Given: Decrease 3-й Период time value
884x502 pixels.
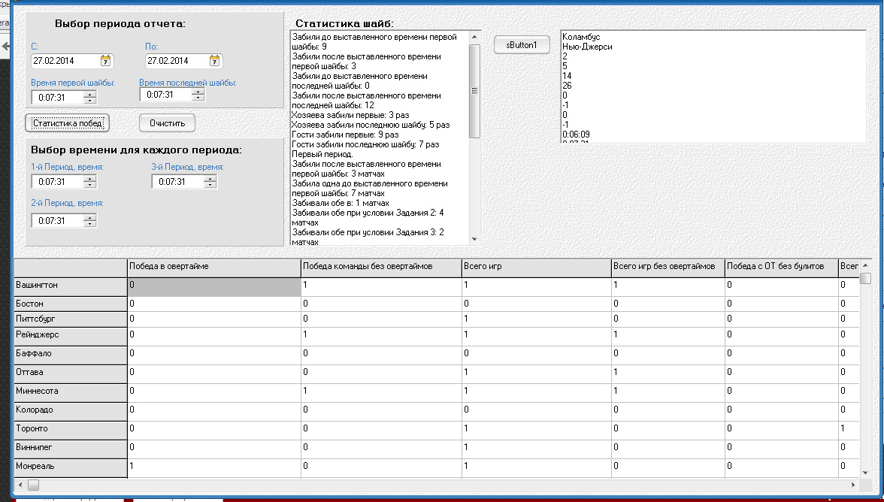Looking at the screenshot, I should tap(210, 186).
